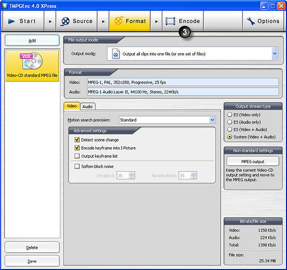Click the Audio format text field
The width and height of the screenshot is (287, 270).
pyautogui.click(x=183, y=91)
